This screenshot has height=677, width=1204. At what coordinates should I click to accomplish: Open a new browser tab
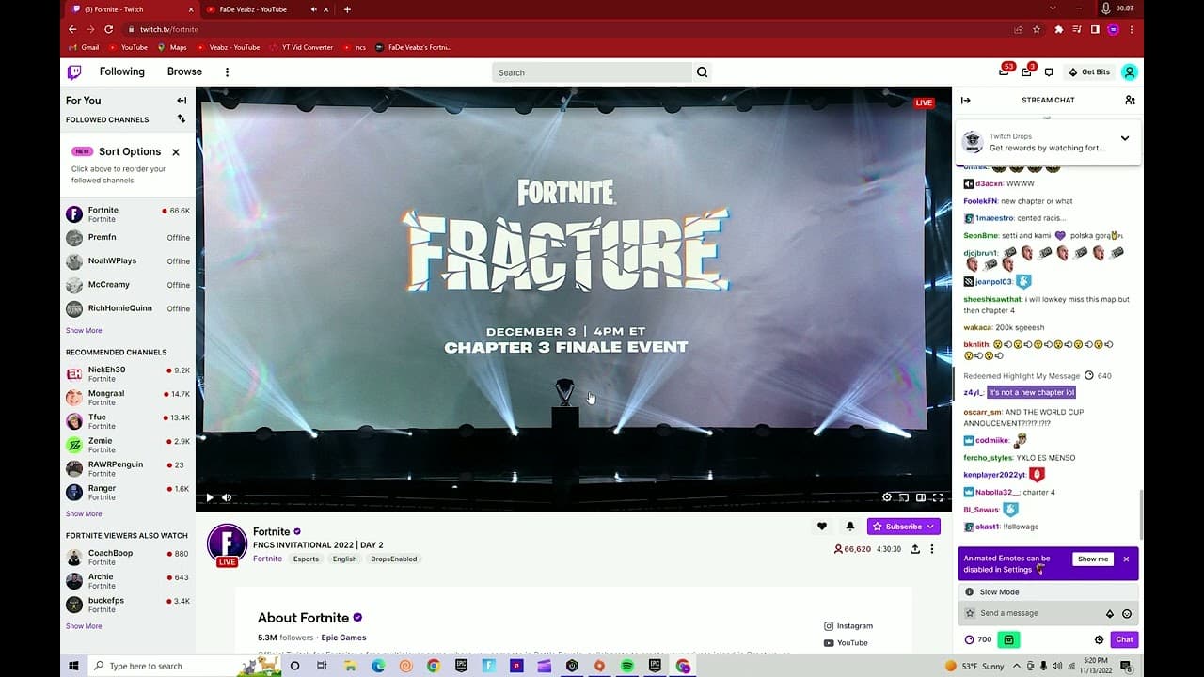(x=347, y=9)
